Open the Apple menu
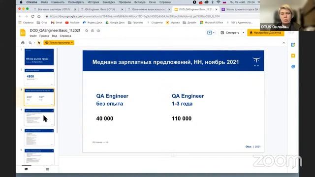 click(21, 2)
